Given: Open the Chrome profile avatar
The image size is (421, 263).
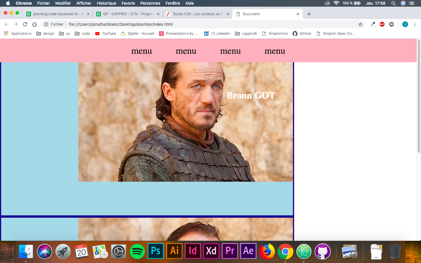Looking at the screenshot, I should (405, 24).
